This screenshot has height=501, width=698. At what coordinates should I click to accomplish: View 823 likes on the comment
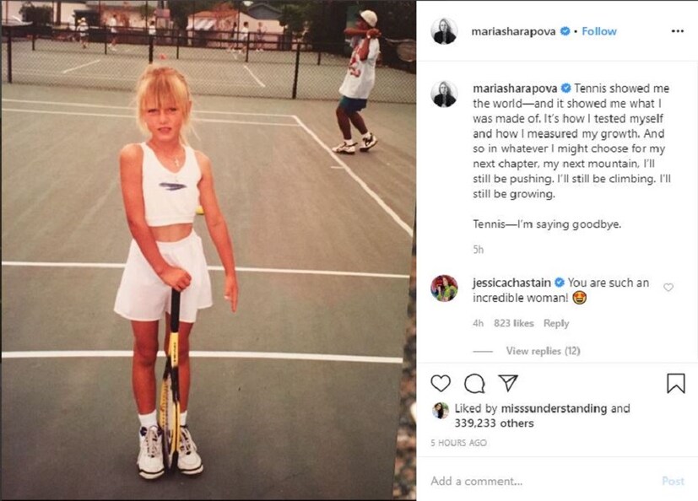pos(514,324)
